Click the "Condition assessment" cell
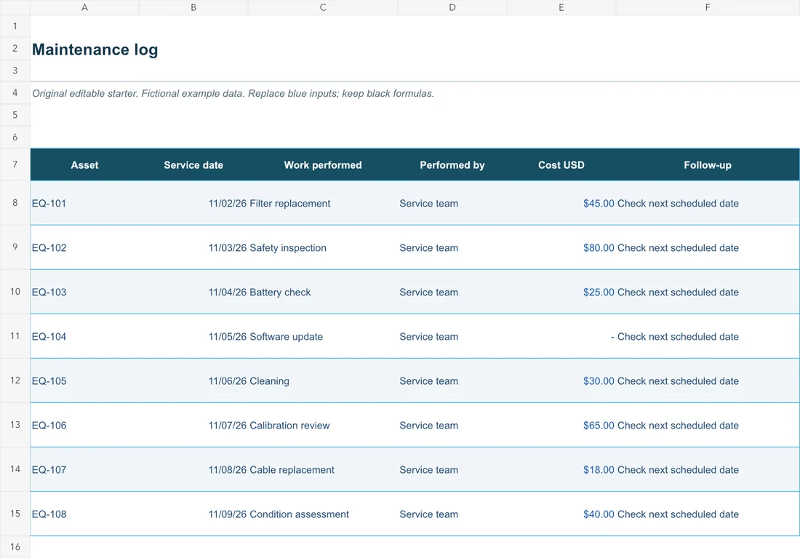This screenshot has width=800, height=558. 323,514
